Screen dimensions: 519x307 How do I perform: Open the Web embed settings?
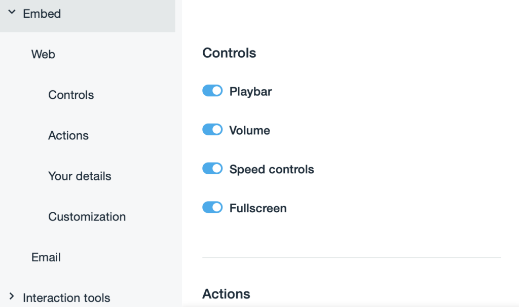coord(43,54)
